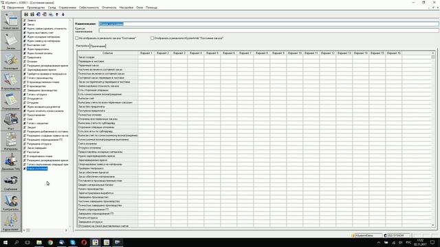Screen dimensions: 440x247
Task: Select the Событие column header
Action: tap(108, 53)
